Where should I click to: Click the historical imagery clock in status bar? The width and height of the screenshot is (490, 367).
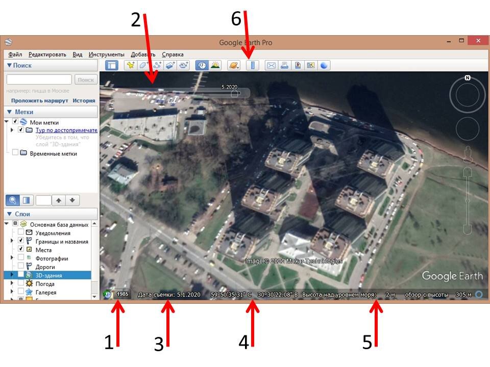pyautogui.click(x=107, y=294)
